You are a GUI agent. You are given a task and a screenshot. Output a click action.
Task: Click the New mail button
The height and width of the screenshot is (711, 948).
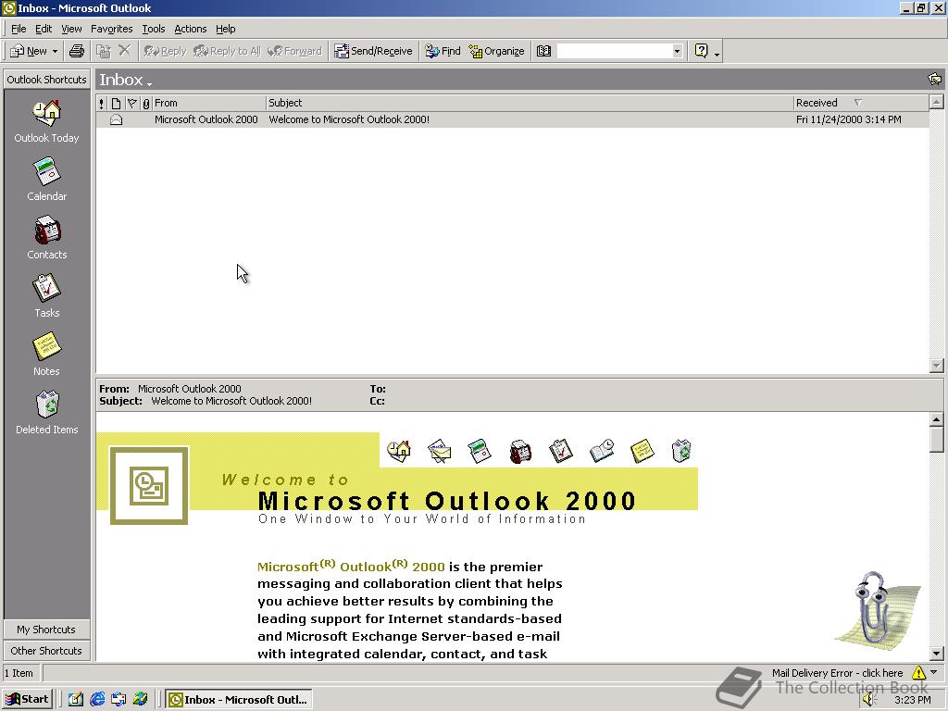click(29, 51)
